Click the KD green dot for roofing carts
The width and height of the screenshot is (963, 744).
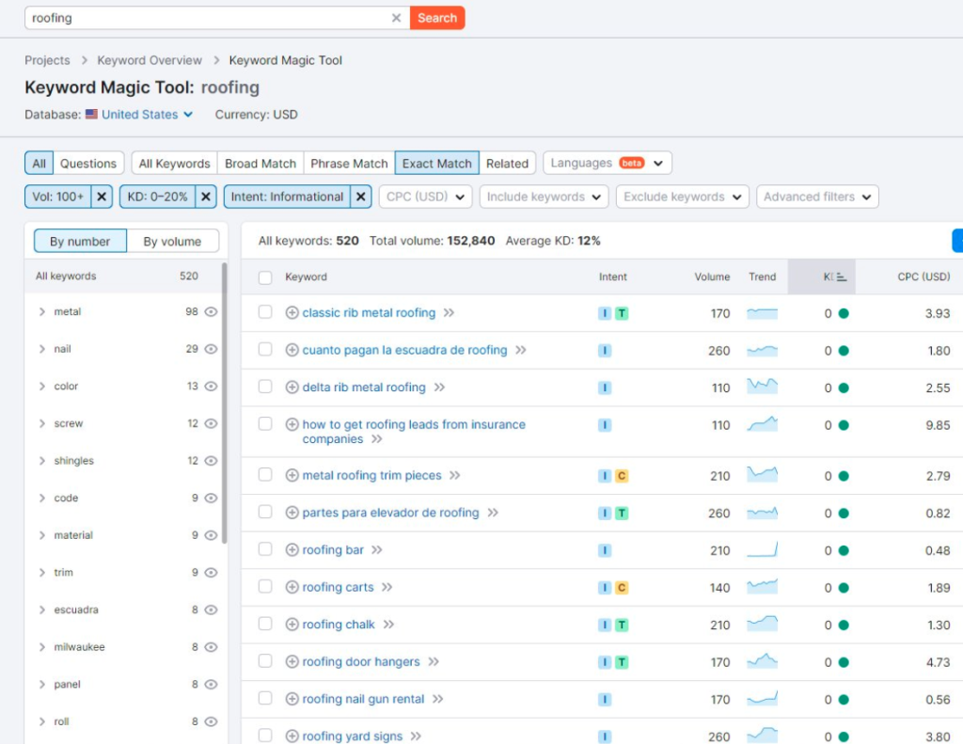pyautogui.click(x=844, y=588)
